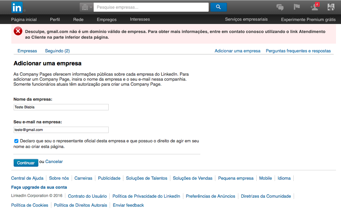The image size is (341, 213).
Task: Open the Interesses menu
Action: click(x=140, y=19)
